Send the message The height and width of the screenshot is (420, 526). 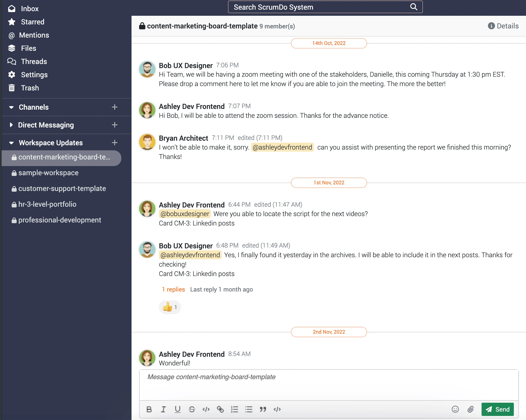pos(498,409)
